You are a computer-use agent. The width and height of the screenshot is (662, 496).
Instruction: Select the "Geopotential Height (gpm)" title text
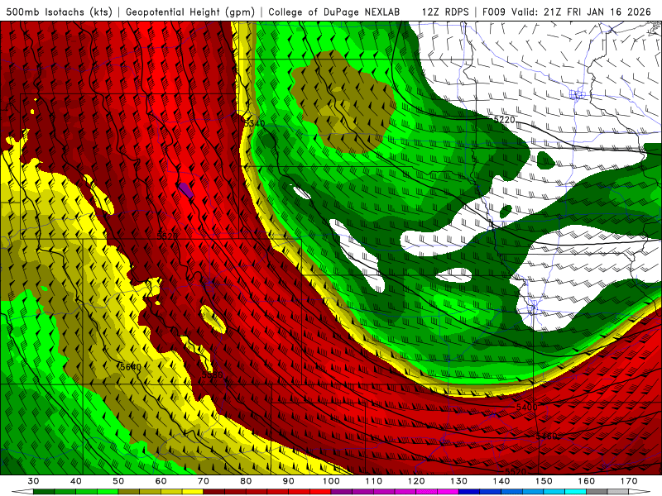tap(190, 12)
